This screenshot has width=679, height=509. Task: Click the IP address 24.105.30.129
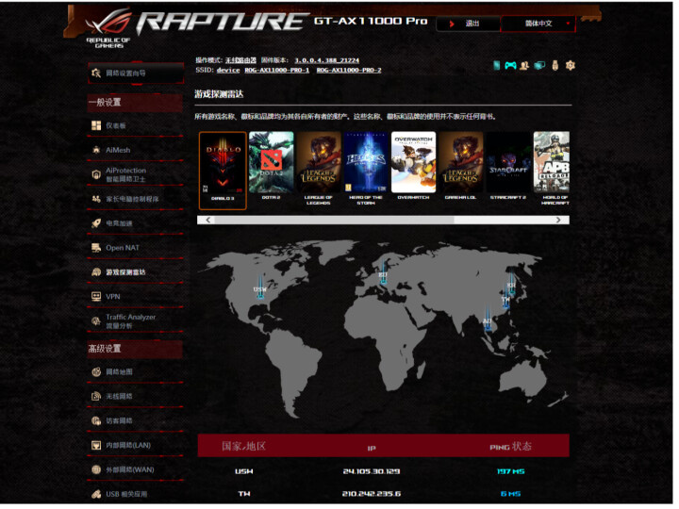pyautogui.click(x=372, y=471)
